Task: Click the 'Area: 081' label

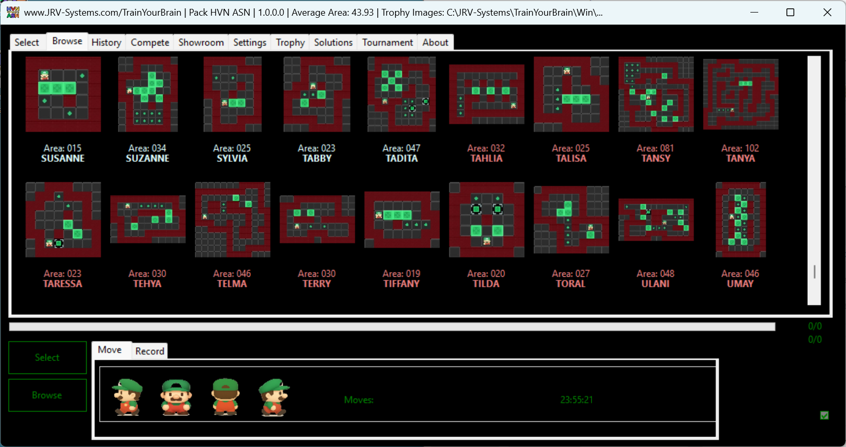Action: pos(656,148)
